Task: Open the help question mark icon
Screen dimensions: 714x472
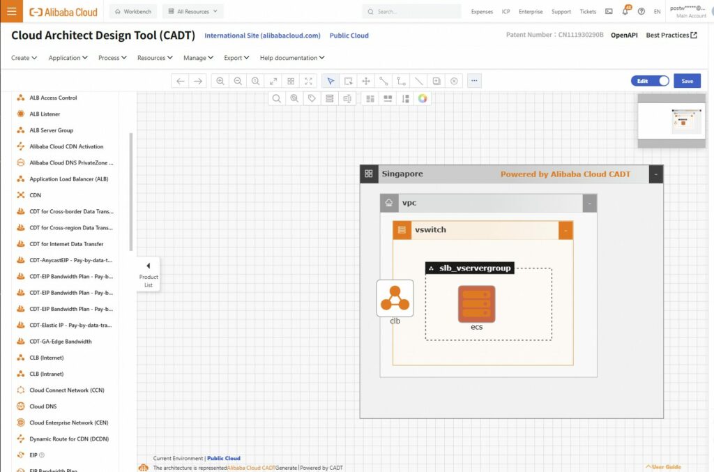Action: click(x=641, y=11)
